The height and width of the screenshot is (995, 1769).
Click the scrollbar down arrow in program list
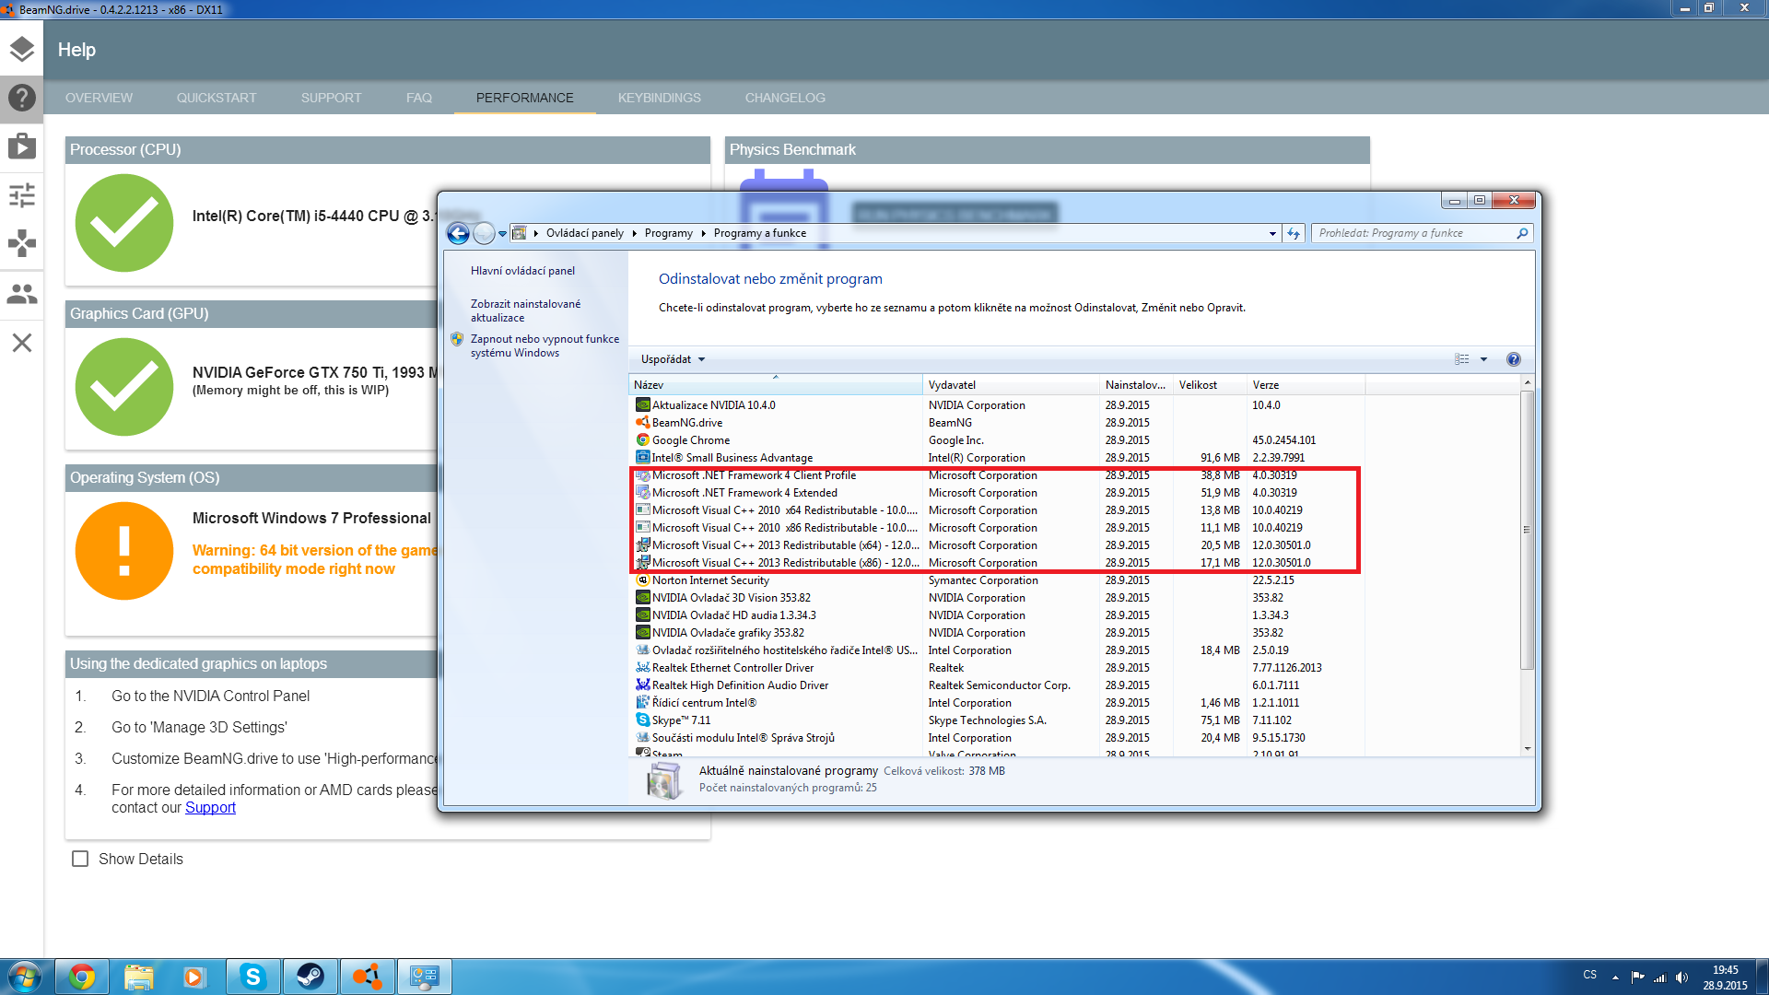tap(1527, 749)
